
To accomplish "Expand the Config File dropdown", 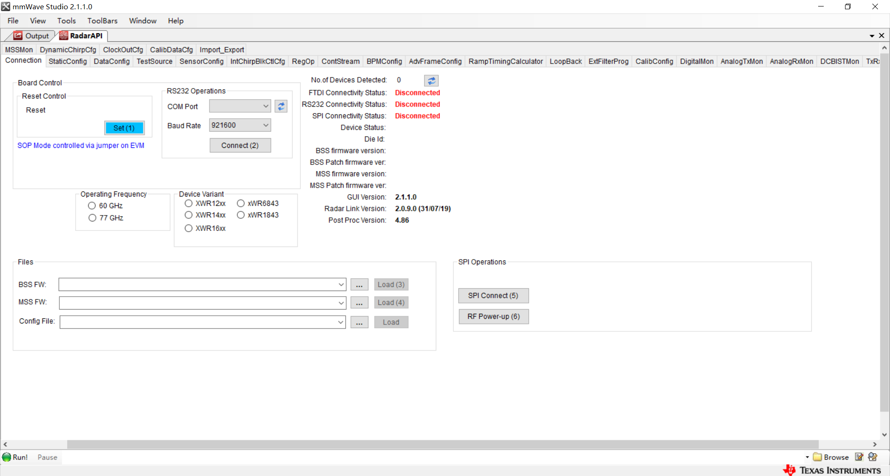I will [x=341, y=322].
